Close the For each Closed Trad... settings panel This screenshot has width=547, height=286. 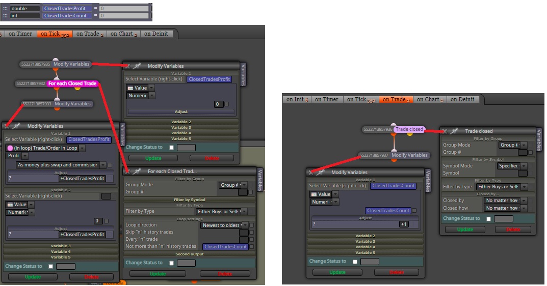tap(127, 171)
